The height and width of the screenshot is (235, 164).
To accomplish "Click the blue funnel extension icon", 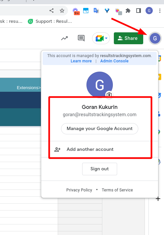I will 107,11.
